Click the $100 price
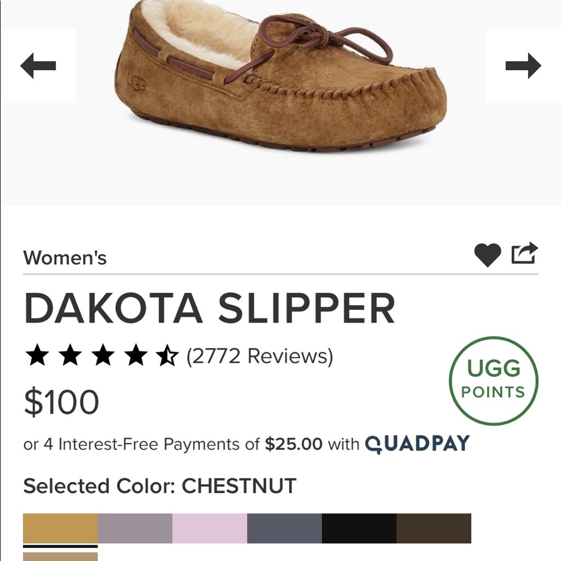The height and width of the screenshot is (561, 561). 61,401
